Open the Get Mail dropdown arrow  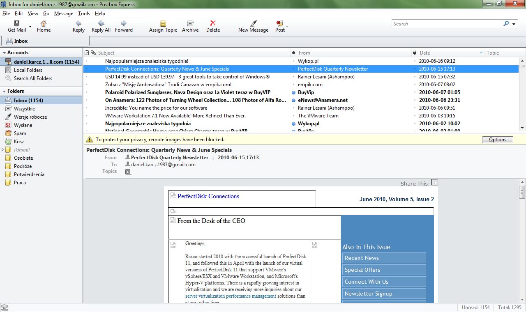30,27
